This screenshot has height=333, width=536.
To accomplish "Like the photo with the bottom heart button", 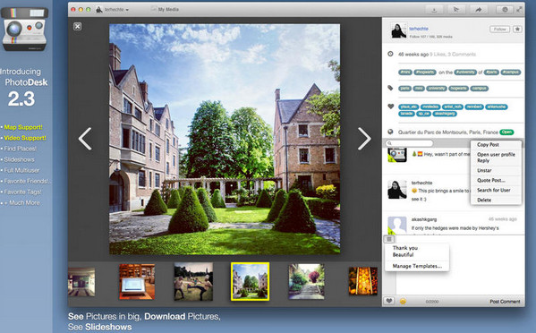I will (x=388, y=301).
